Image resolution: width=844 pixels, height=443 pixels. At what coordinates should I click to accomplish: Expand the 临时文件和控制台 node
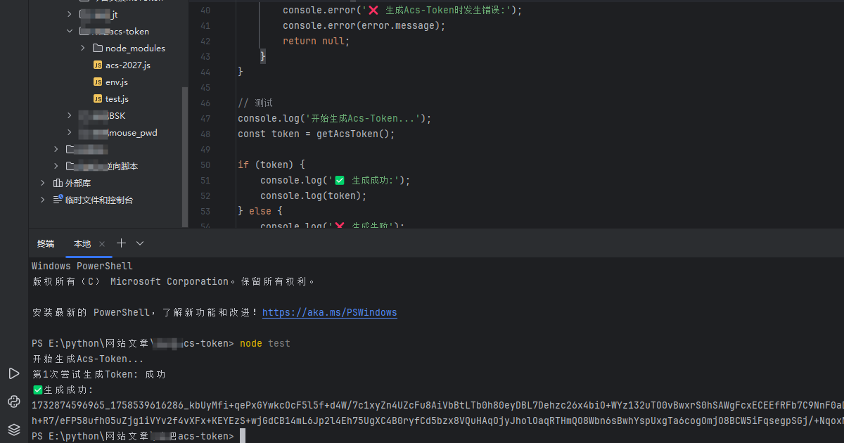click(x=43, y=200)
